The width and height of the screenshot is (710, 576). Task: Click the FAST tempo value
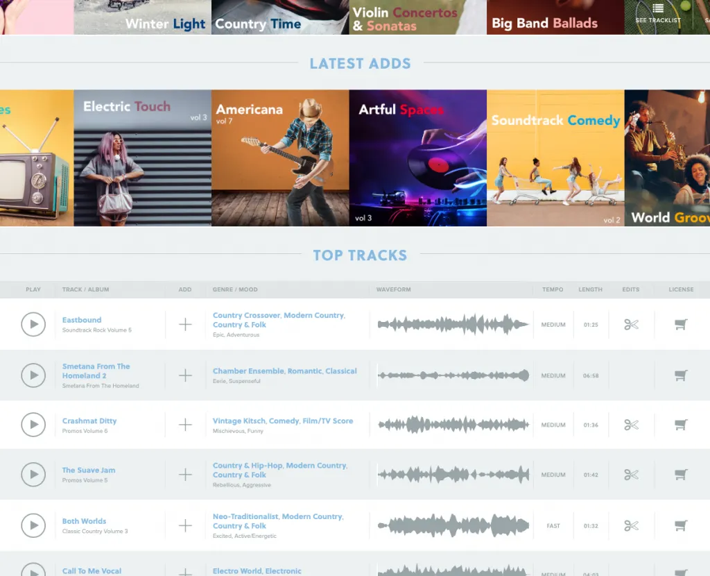(x=553, y=526)
